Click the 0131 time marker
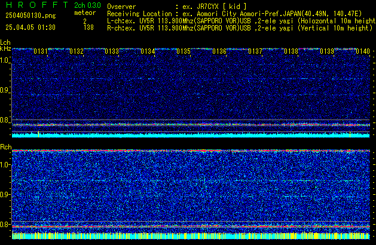This screenshot has width=376, height=245. click(41, 51)
